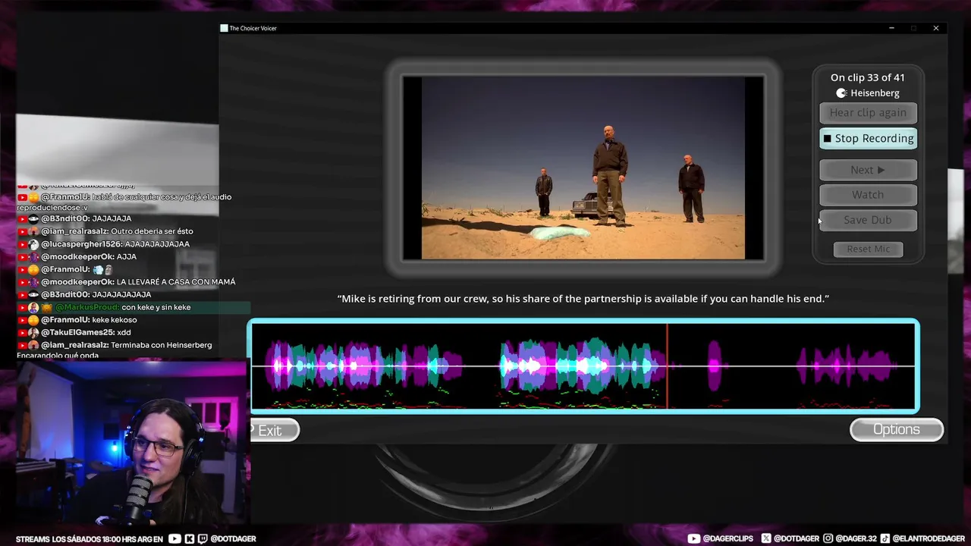971x546 pixels.
Task: Open the Options menu
Action: coord(897,429)
